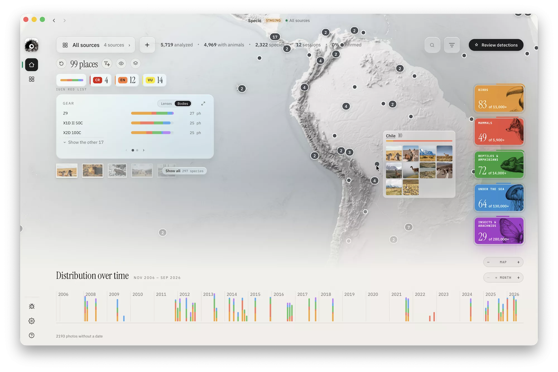Increase timeline granularity beyond Month
The height and width of the screenshot is (372, 558).
[x=518, y=278]
